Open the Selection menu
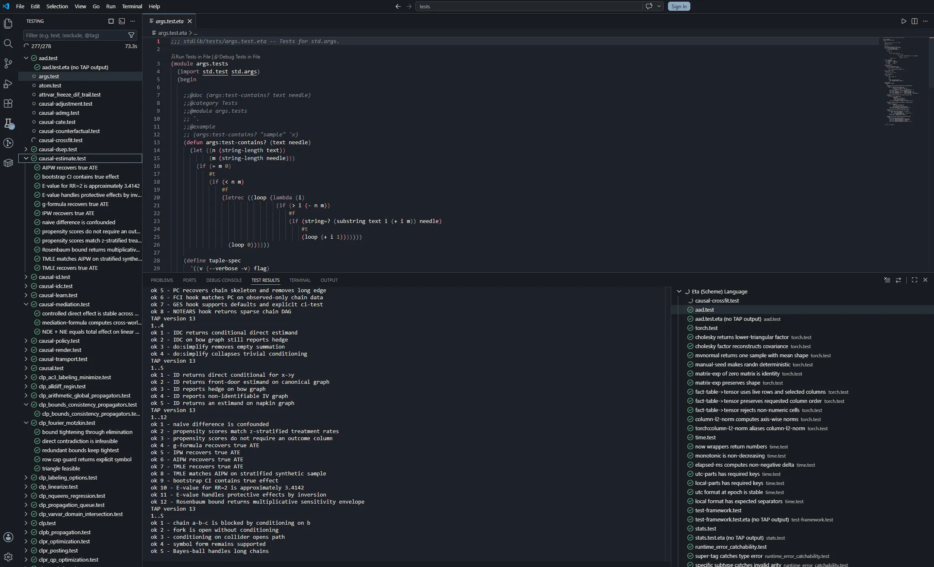 coord(57,6)
